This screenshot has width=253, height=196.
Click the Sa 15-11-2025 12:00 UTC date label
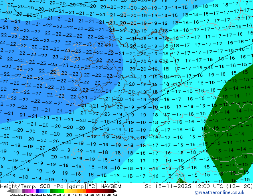[x=199, y=186]
